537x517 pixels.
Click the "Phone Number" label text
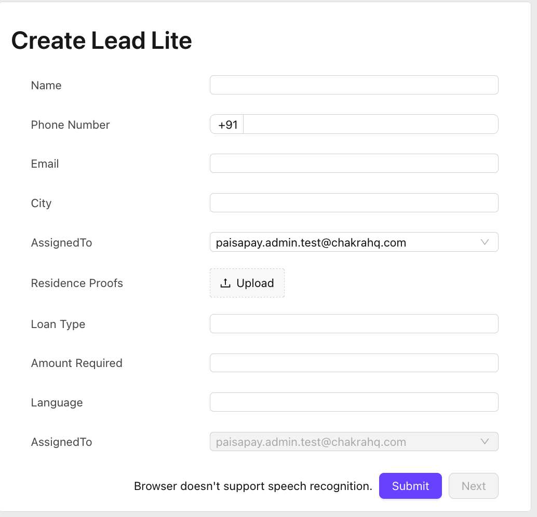(x=70, y=125)
